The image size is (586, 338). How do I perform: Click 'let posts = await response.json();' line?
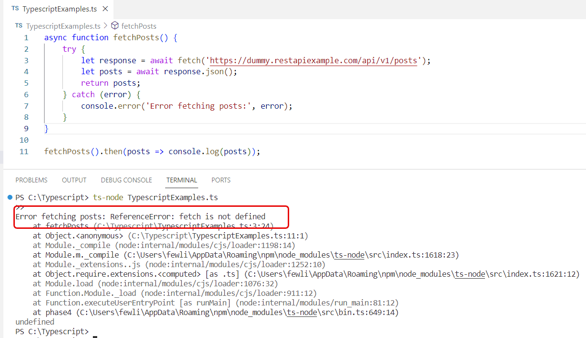coord(159,72)
